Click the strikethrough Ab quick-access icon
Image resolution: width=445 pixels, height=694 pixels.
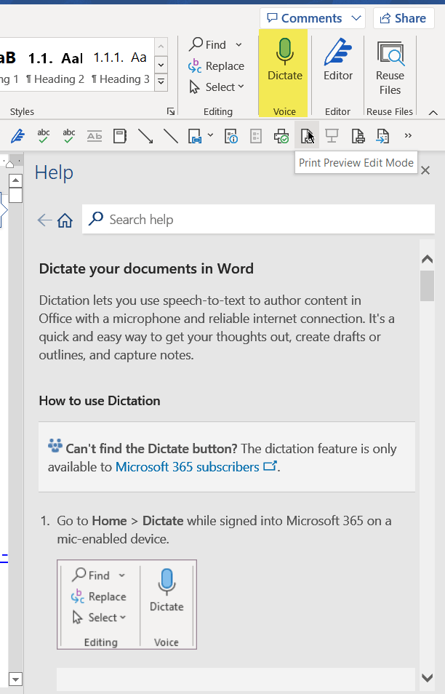point(95,136)
